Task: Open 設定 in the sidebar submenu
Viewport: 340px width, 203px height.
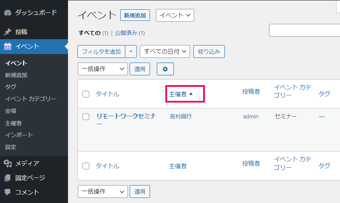Action: [11, 147]
